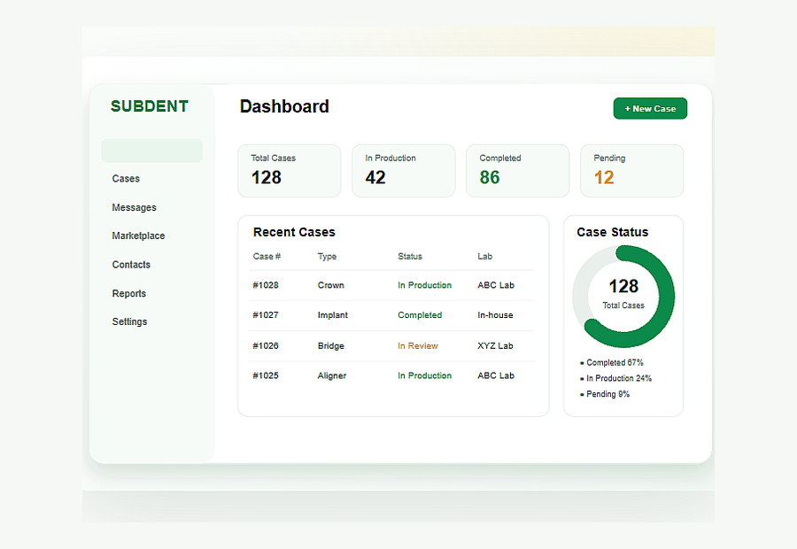Click In Production status of case #1028

pos(424,285)
